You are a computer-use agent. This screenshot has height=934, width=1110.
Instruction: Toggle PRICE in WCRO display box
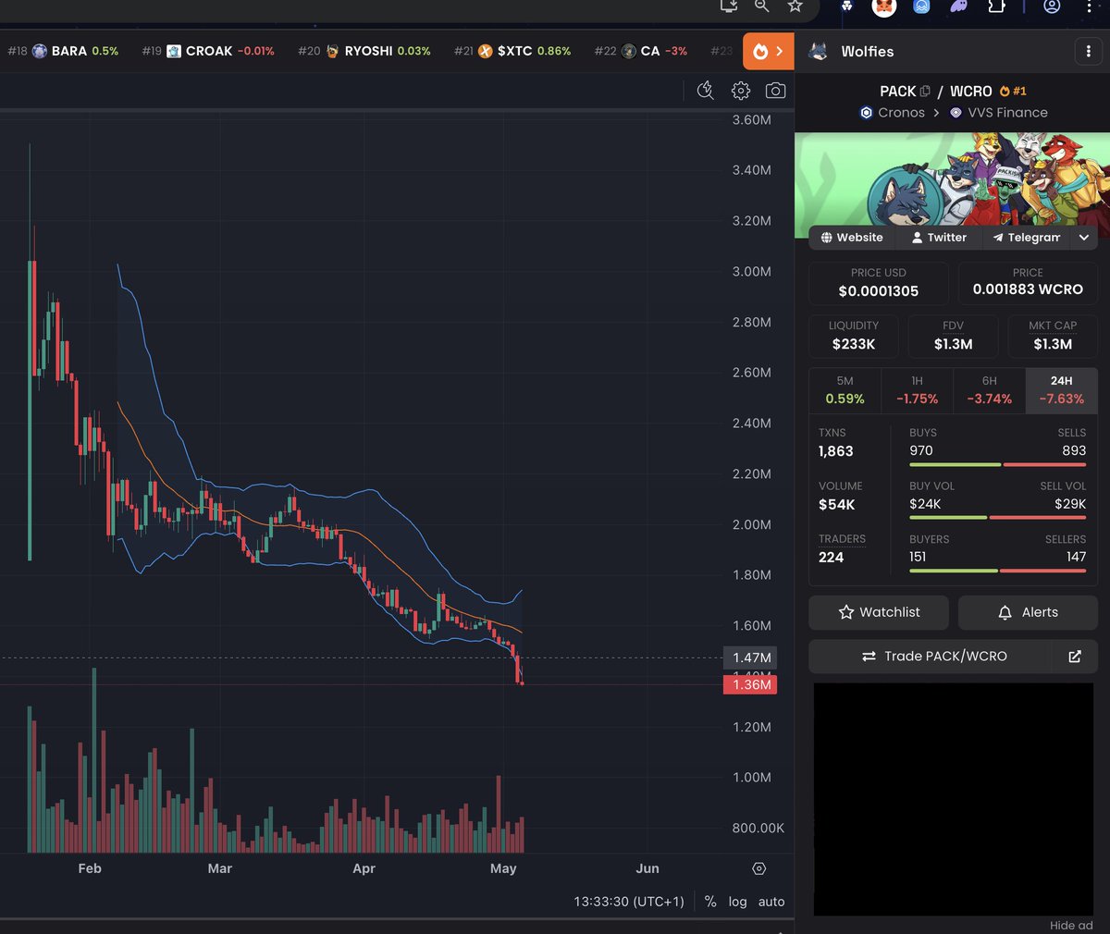point(1028,283)
